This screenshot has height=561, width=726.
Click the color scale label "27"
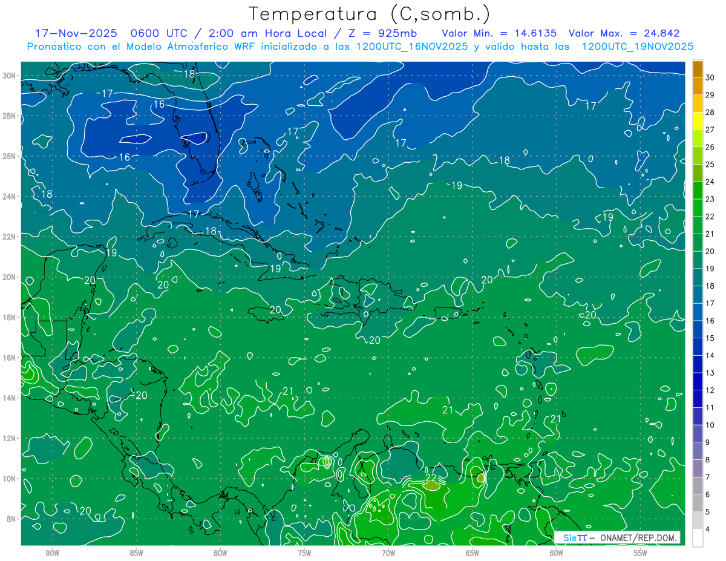coord(710,130)
